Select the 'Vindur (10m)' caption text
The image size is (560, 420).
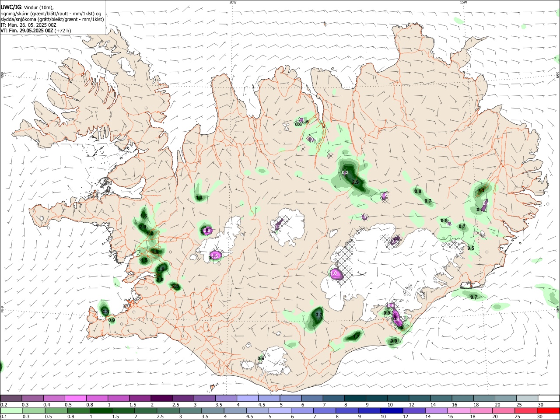(38, 7)
